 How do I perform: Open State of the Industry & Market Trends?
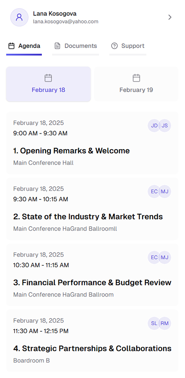[92, 209]
